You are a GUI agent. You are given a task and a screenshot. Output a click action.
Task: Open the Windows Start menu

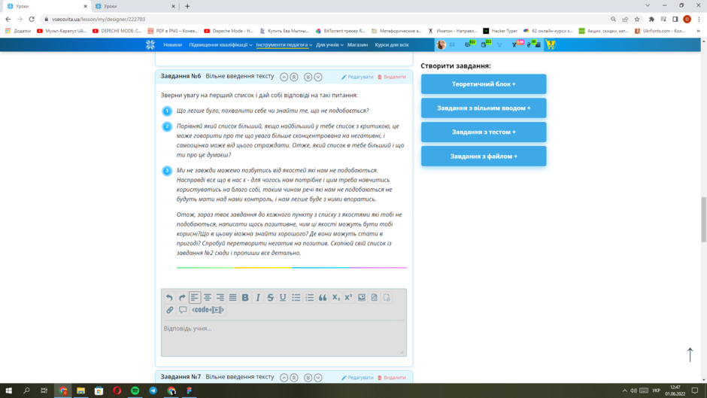[8, 390]
